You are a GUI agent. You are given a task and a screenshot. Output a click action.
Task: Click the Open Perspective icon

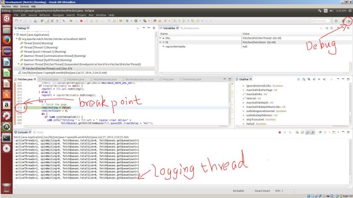[336, 21]
